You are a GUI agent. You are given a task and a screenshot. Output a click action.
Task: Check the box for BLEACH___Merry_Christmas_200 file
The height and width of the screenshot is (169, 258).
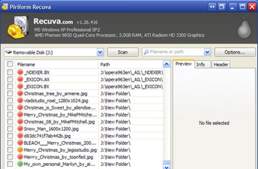click(10, 143)
